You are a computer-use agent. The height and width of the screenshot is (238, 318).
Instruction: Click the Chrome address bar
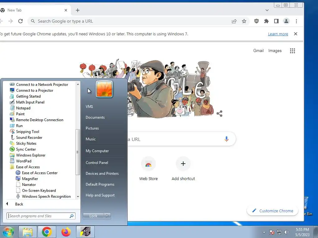130,21
